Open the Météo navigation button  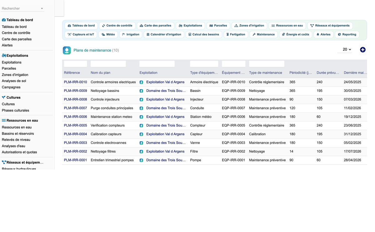[108, 34]
